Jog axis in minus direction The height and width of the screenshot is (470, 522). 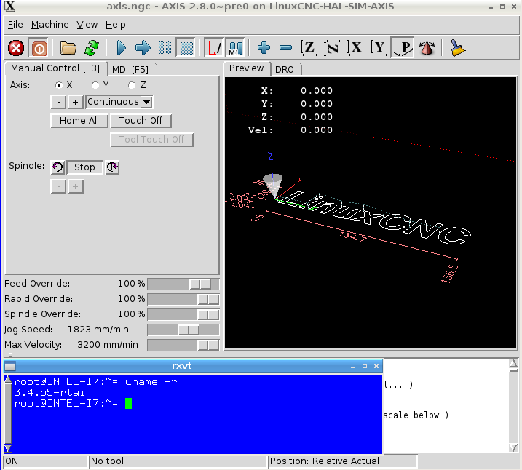coord(58,102)
